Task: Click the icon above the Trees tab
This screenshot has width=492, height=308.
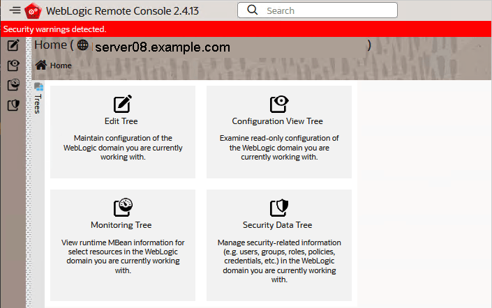Action: click(x=38, y=86)
